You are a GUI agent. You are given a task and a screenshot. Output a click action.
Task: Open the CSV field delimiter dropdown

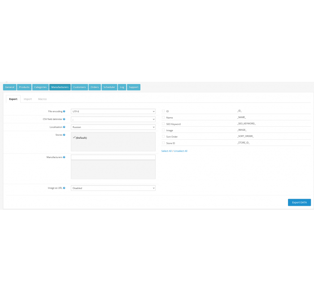point(113,119)
